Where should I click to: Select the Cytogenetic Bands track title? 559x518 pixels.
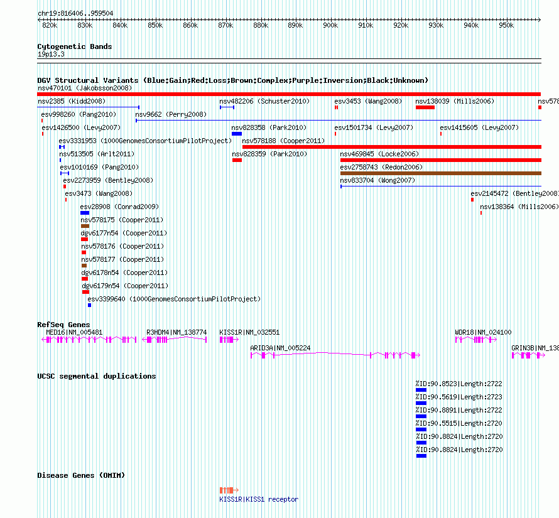pos(75,46)
